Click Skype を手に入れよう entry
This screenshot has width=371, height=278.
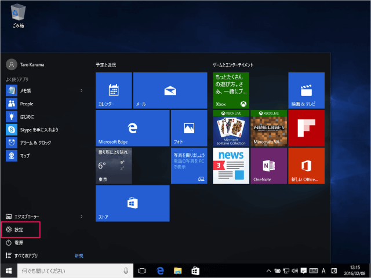point(45,130)
